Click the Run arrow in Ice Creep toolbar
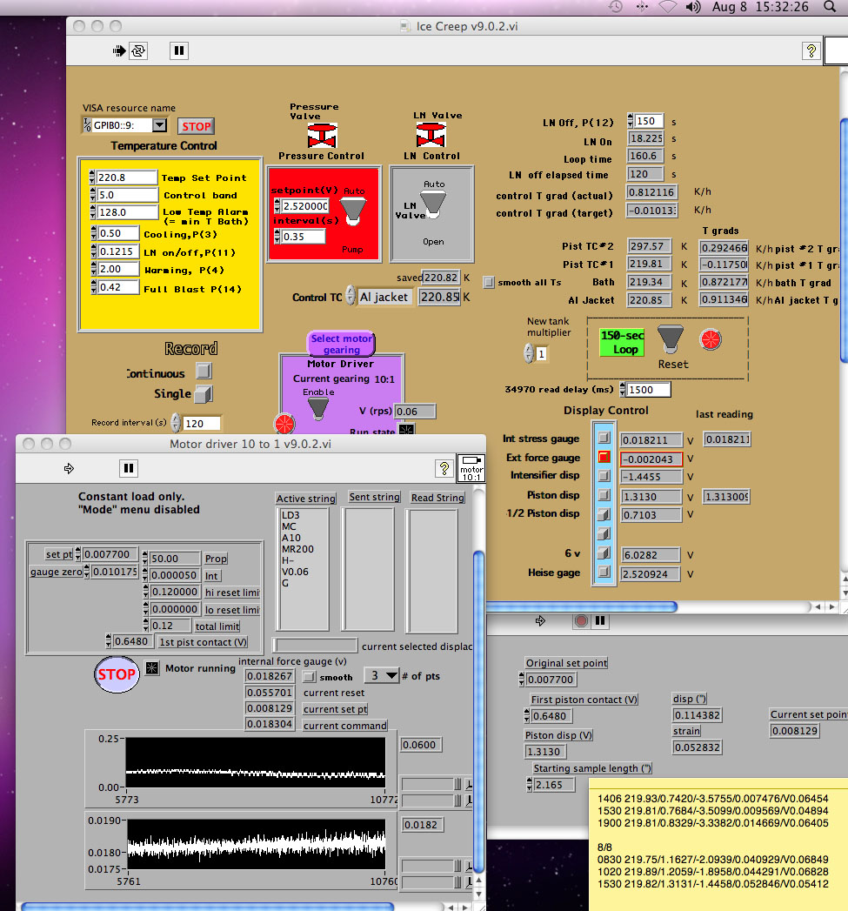 [120, 51]
